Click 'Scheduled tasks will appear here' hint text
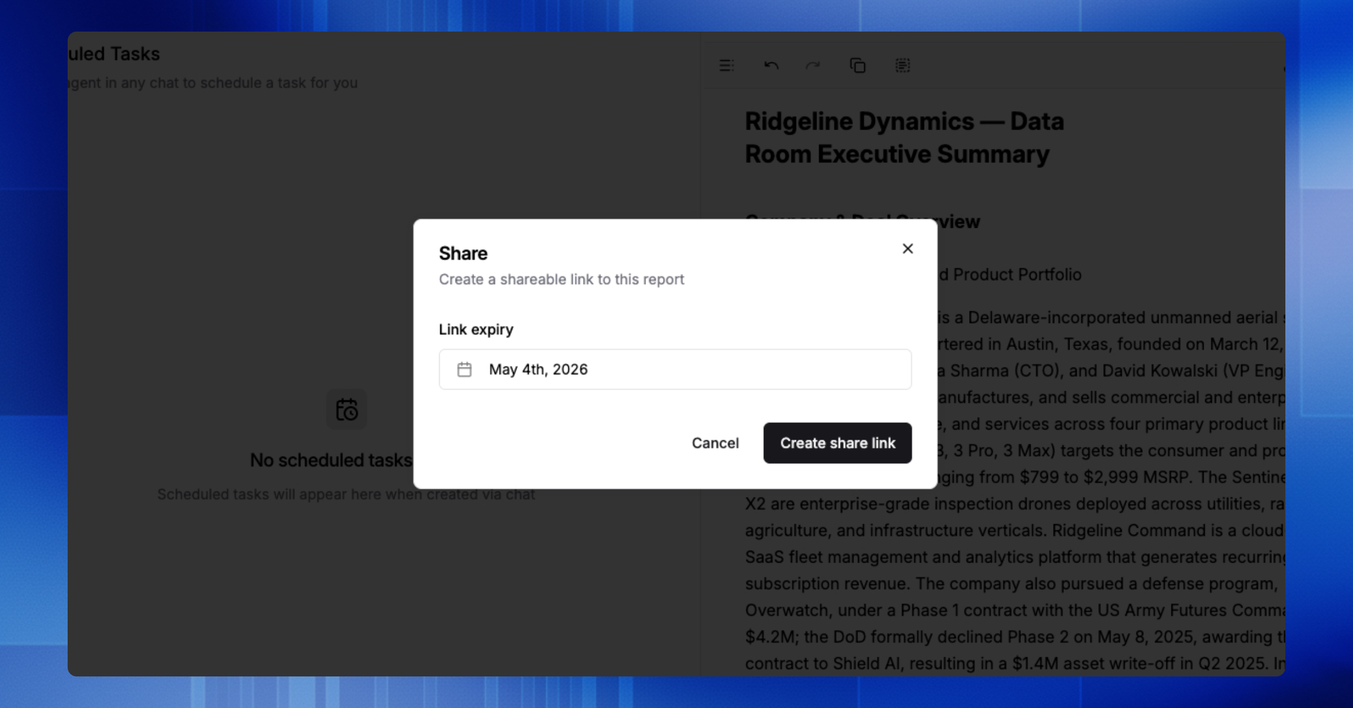The image size is (1353, 708). pyautogui.click(x=346, y=494)
